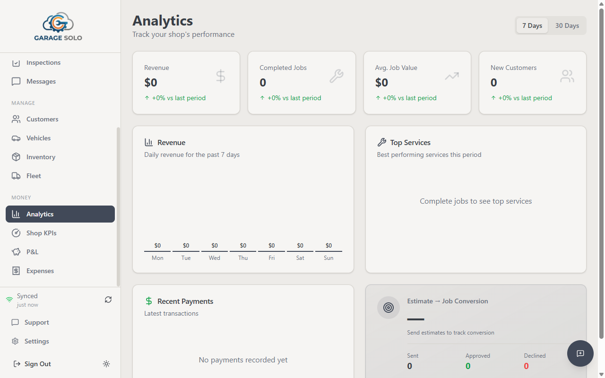Click the green Approved count value

468,366
